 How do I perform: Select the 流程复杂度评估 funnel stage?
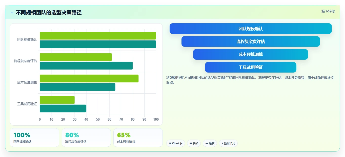click(x=251, y=41)
